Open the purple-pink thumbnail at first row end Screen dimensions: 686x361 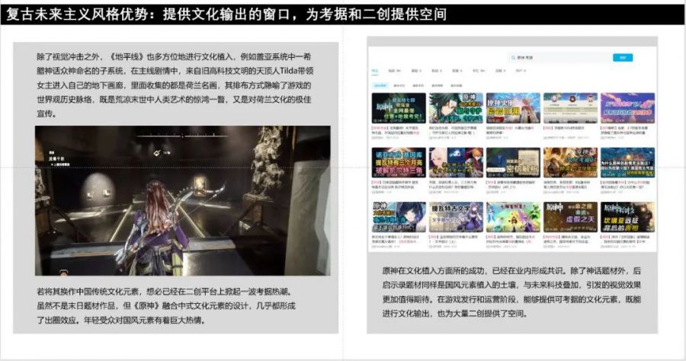click(x=628, y=108)
